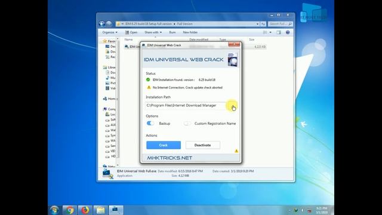This screenshot has height=215, width=382.
Task: Sort by the Date modified column header
Action: pyautogui.click(x=199, y=39)
